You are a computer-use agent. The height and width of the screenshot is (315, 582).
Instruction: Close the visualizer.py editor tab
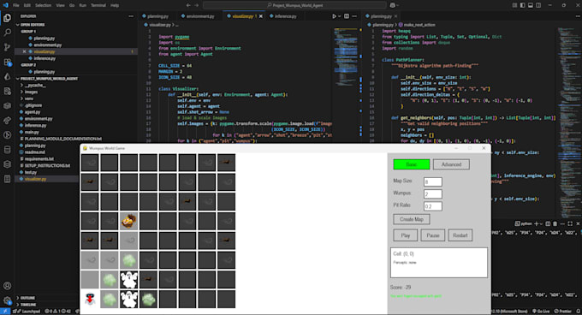click(261, 16)
